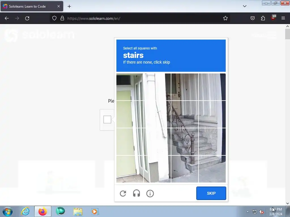This screenshot has width=290, height=217.
Task: Open the Windows Start button
Action: coord(8,211)
